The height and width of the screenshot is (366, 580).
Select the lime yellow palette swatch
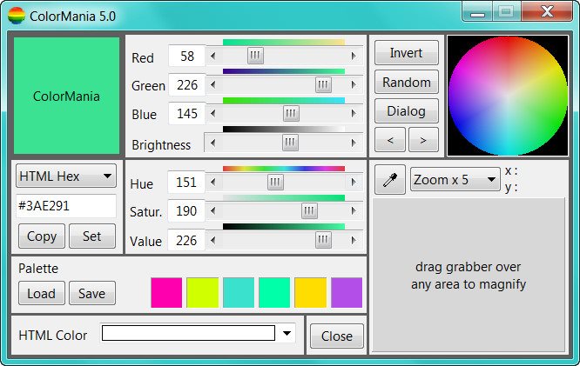click(x=202, y=293)
